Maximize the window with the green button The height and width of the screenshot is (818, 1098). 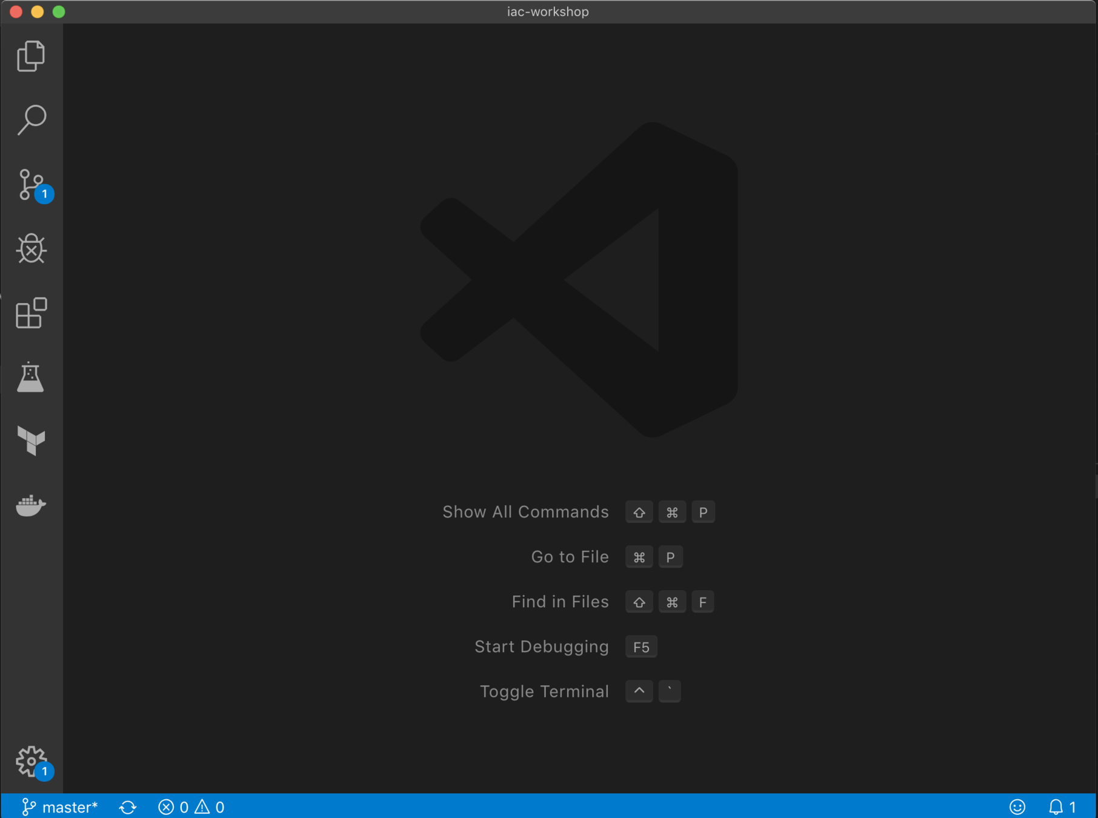[59, 12]
